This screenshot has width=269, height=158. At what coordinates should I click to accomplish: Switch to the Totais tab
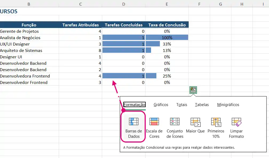[181, 105]
